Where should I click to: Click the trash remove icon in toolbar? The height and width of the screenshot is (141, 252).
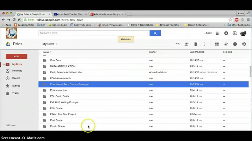pos(195,44)
